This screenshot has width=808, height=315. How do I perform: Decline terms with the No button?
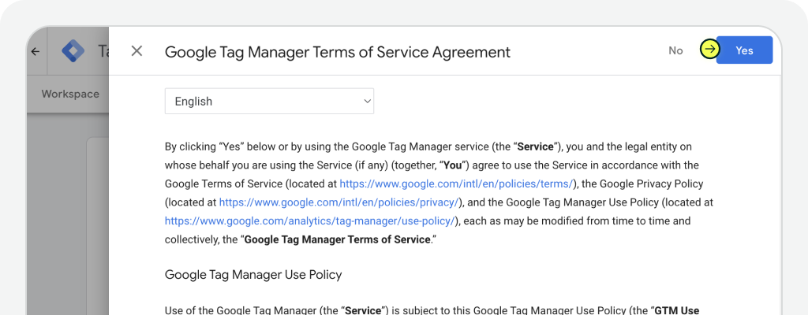[675, 50]
